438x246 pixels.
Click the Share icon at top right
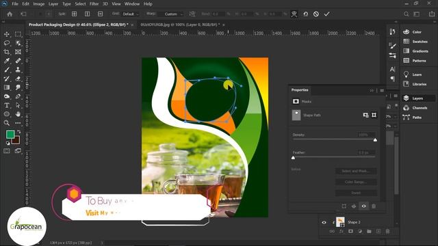432,14
